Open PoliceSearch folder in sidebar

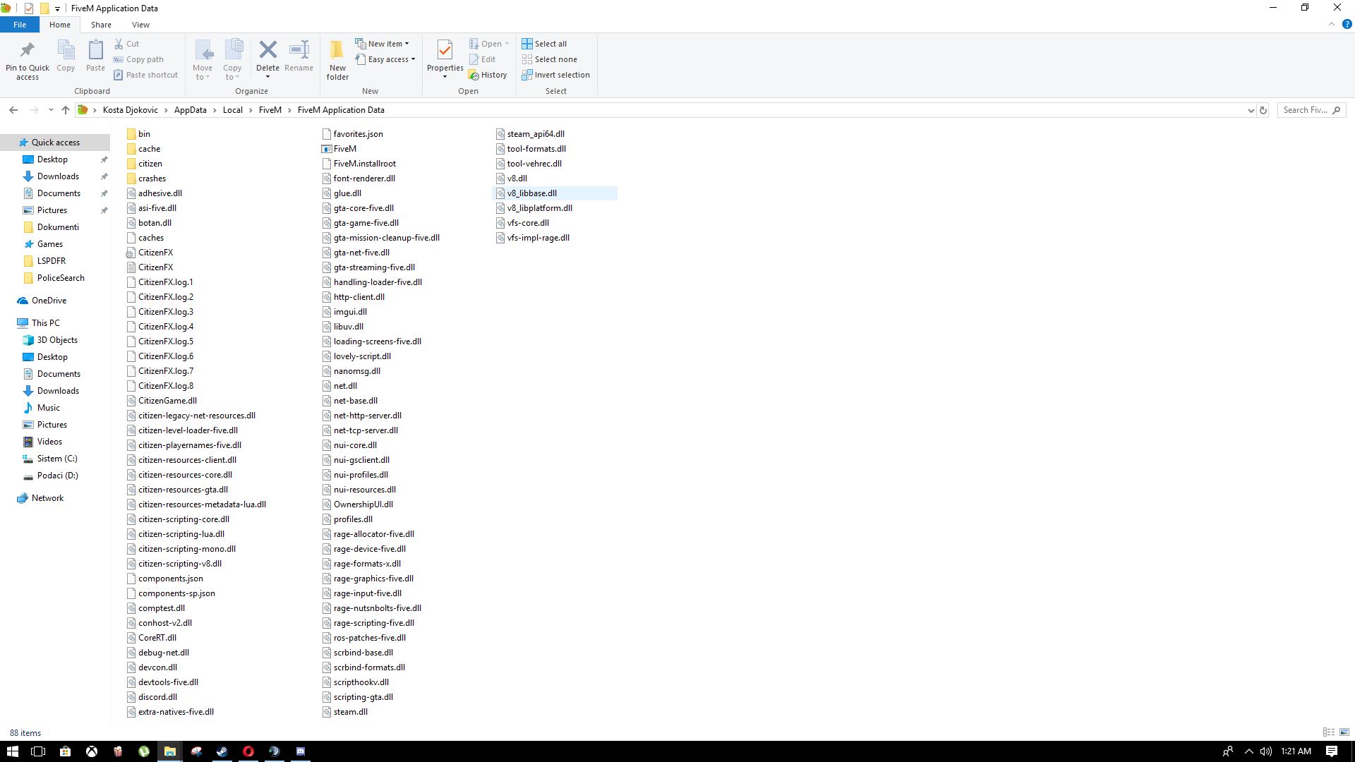pyautogui.click(x=61, y=278)
